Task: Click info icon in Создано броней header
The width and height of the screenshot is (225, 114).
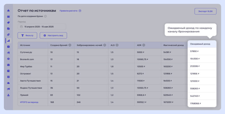Action: 70,45
